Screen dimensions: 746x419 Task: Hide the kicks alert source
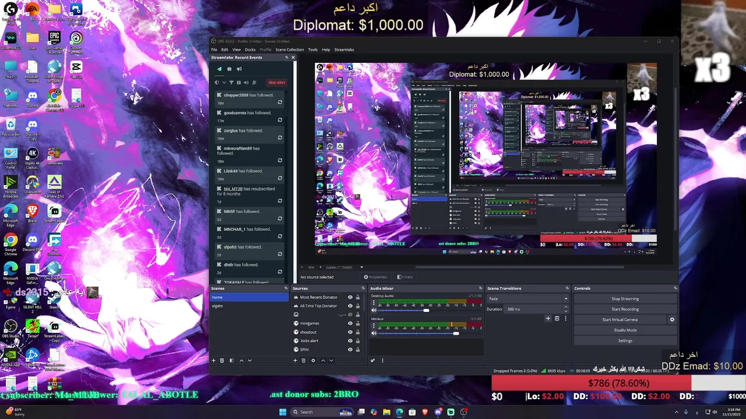click(x=350, y=341)
